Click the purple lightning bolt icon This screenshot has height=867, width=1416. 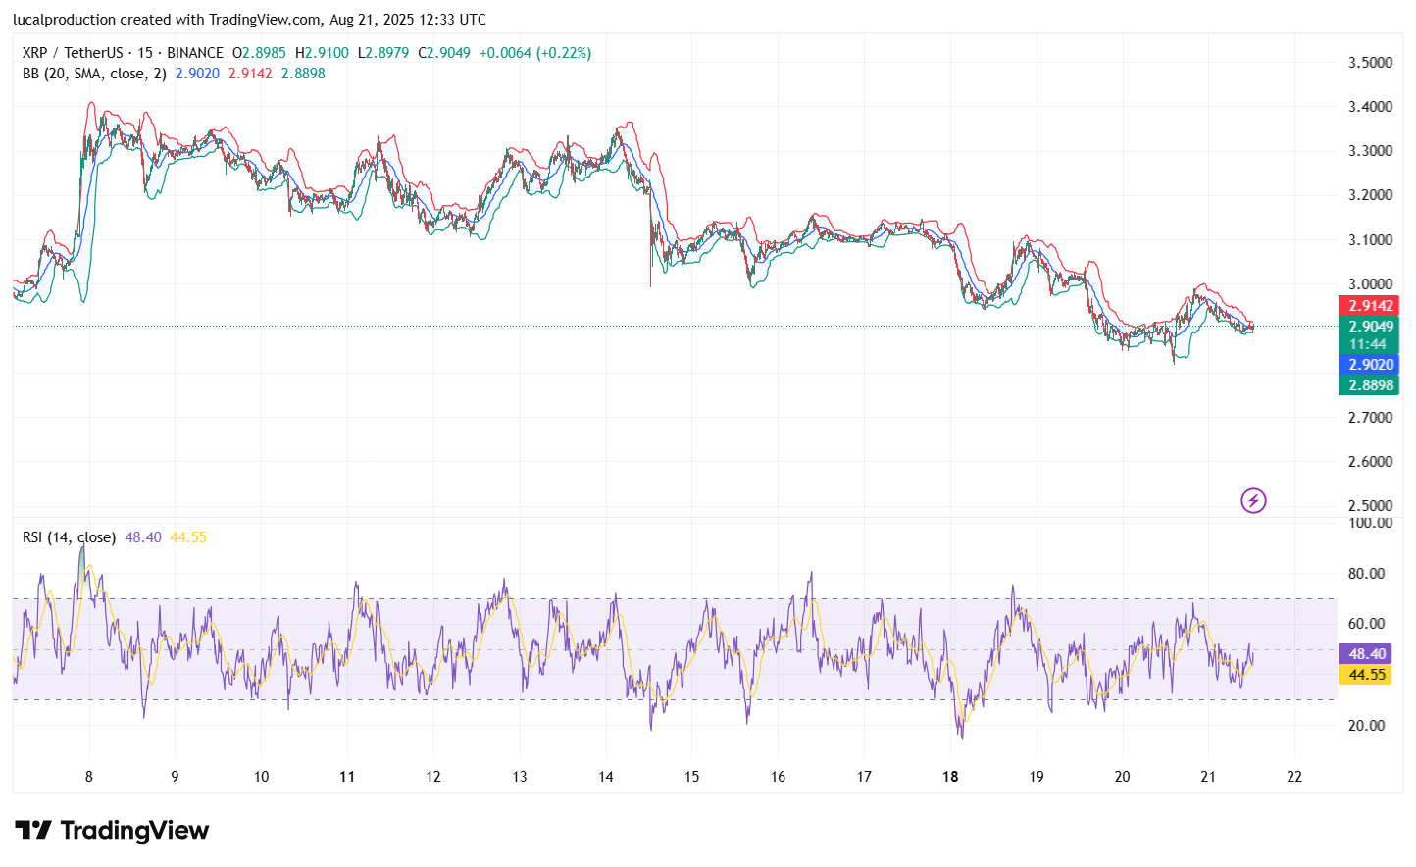(x=1253, y=501)
